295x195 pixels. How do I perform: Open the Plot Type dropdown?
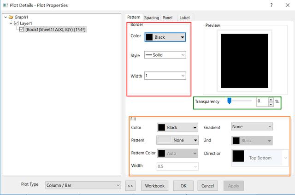(83, 185)
